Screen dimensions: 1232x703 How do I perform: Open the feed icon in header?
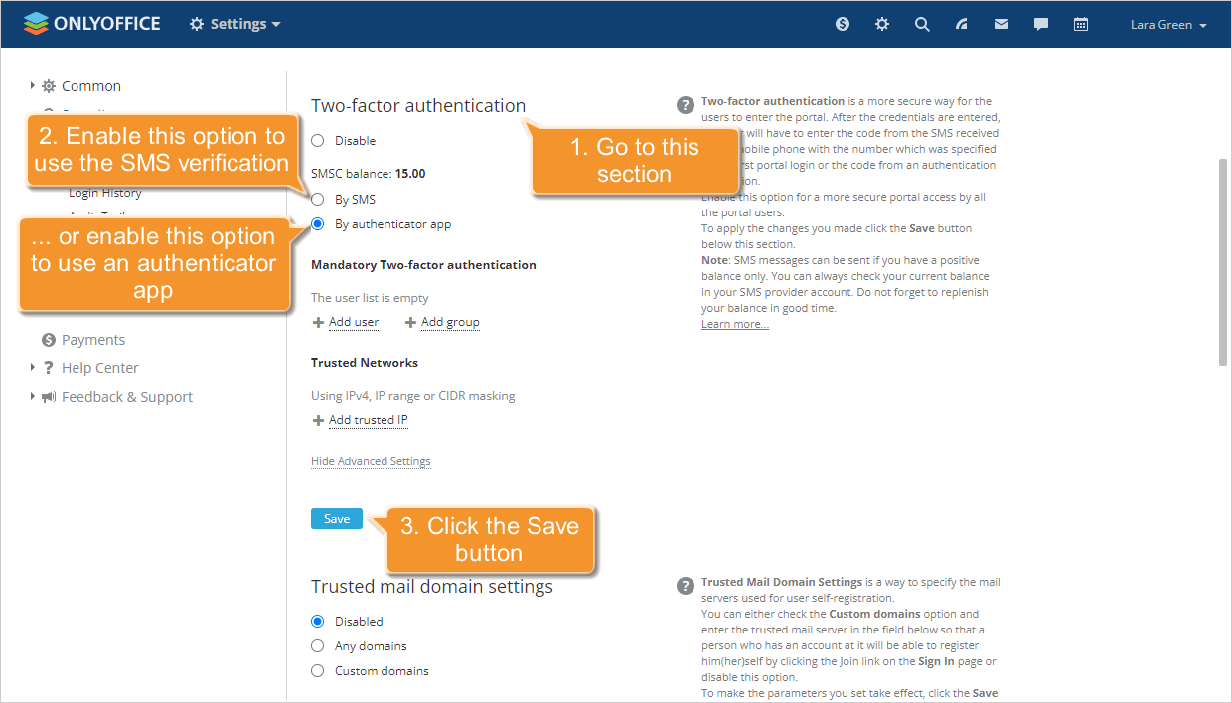click(962, 24)
